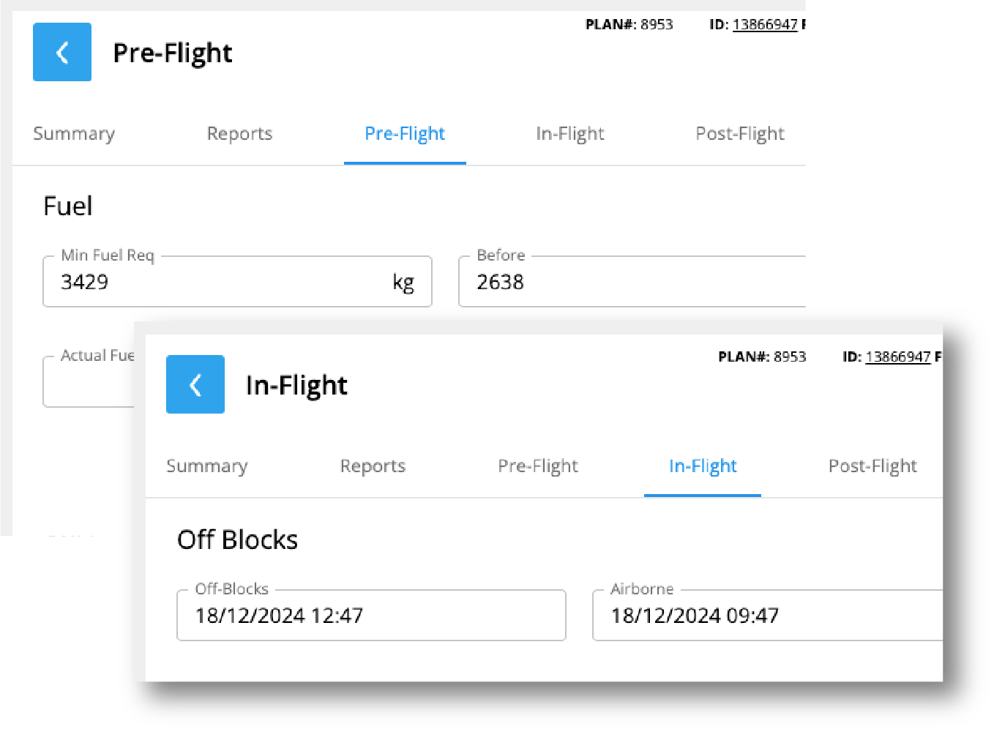The height and width of the screenshot is (732, 994).
Task: Go to Post-Flight tab in the rear window
Action: coord(739,134)
